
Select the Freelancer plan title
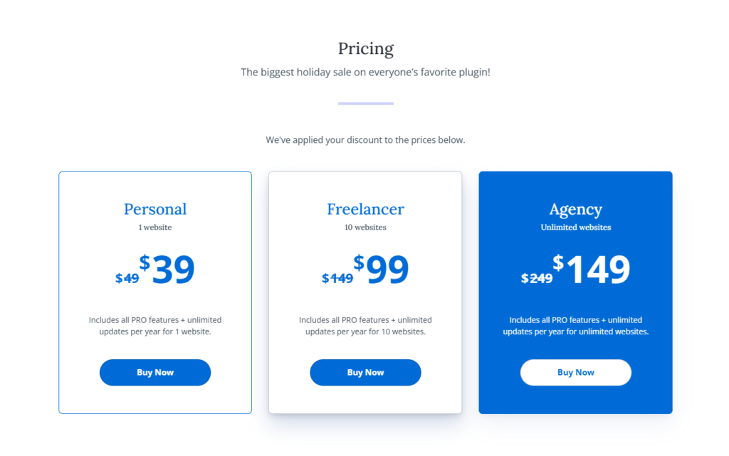[x=365, y=209]
